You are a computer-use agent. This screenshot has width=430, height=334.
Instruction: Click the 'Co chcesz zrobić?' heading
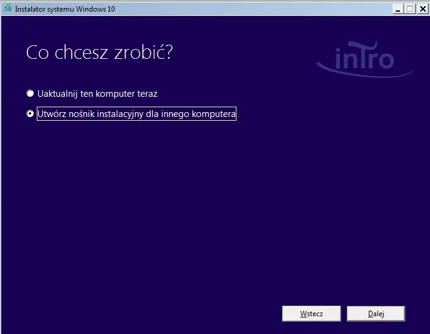[x=100, y=52]
